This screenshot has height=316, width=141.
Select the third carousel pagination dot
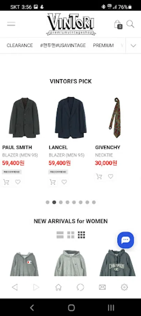point(61,202)
